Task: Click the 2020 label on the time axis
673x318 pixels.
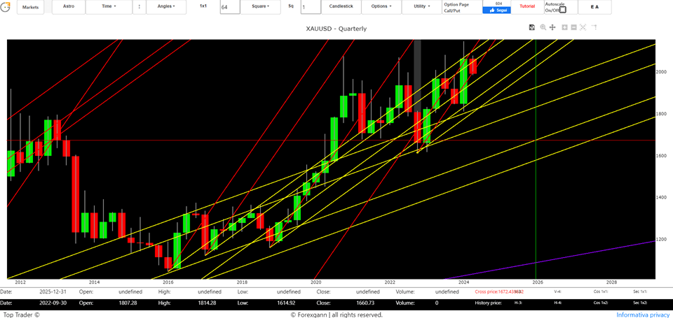Action: pyautogui.click(x=315, y=282)
